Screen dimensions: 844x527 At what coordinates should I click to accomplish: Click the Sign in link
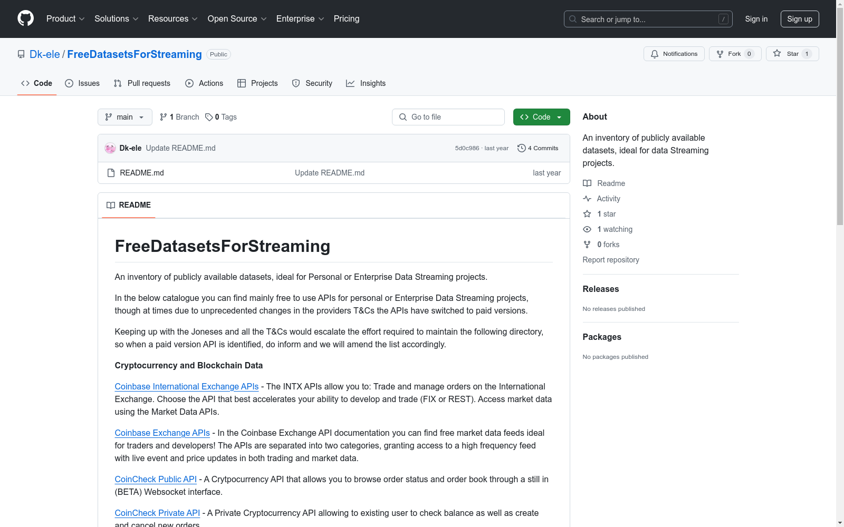coord(756,19)
